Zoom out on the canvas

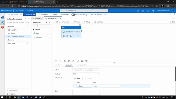point(61,61)
